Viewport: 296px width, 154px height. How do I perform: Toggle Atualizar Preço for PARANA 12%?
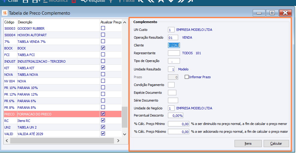click(103, 94)
